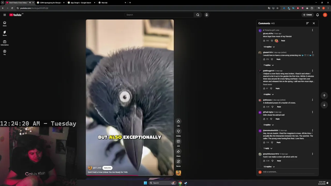Open options menu for markthomson1816 comment
Viewport: 331px width, 186px height.
(312, 154)
